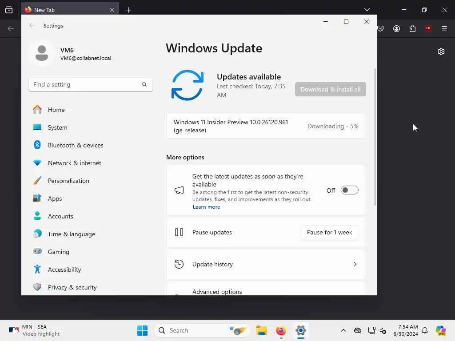The width and height of the screenshot is (455, 341).
Task: Click Settings gear on taskbar
Action: pos(301,330)
